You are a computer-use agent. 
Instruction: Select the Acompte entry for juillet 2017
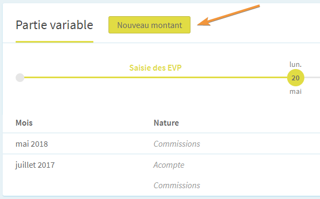(x=169, y=164)
